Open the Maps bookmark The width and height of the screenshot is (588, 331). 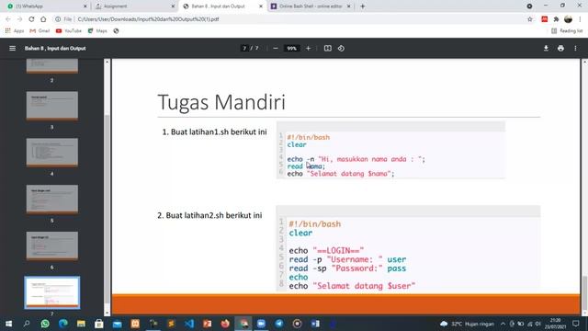[97, 31]
